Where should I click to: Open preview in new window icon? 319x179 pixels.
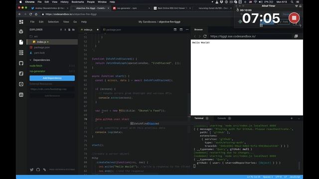pyautogui.click(x=296, y=36)
